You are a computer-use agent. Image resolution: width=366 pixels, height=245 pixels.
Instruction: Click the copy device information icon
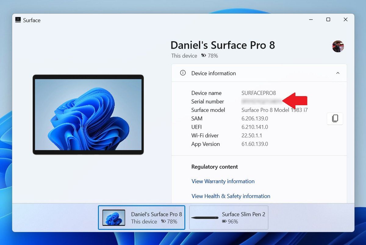(x=335, y=119)
